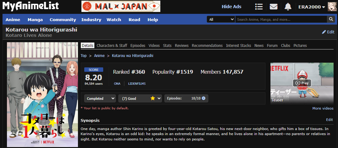Open the list menu icon in header

pos(259,7)
